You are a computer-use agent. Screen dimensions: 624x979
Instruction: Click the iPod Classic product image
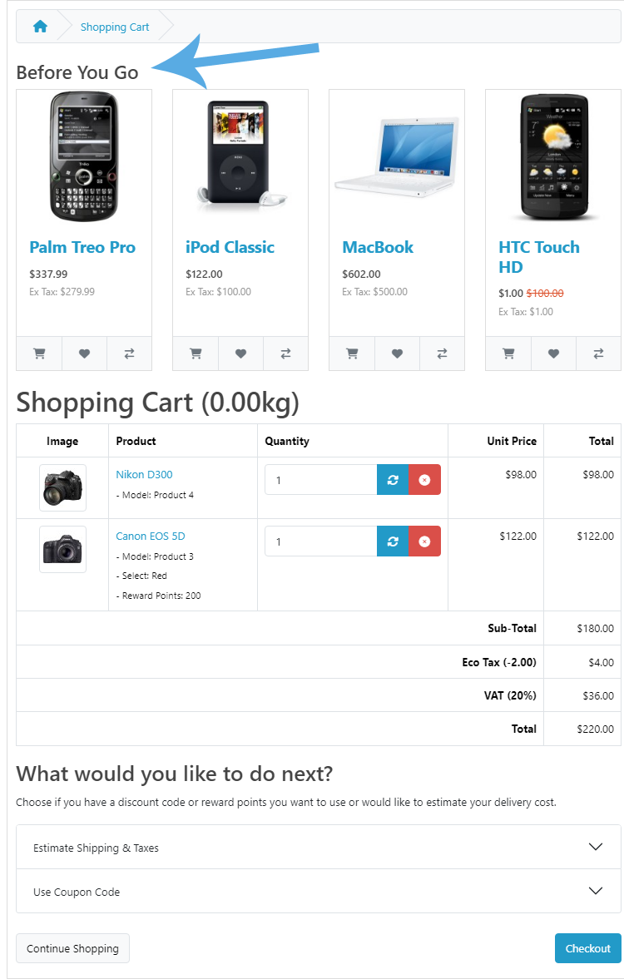[240, 154]
